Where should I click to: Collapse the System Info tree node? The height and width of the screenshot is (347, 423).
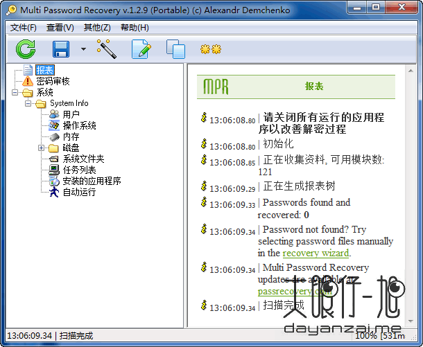coord(28,103)
